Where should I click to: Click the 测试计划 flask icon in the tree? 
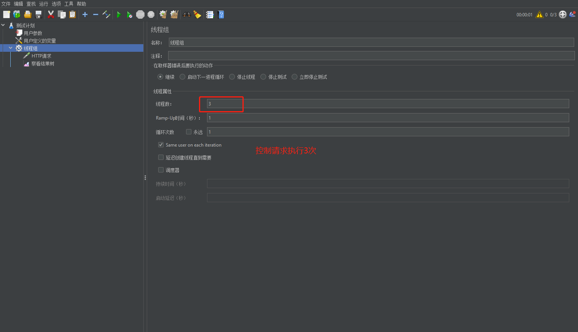(x=11, y=26)
